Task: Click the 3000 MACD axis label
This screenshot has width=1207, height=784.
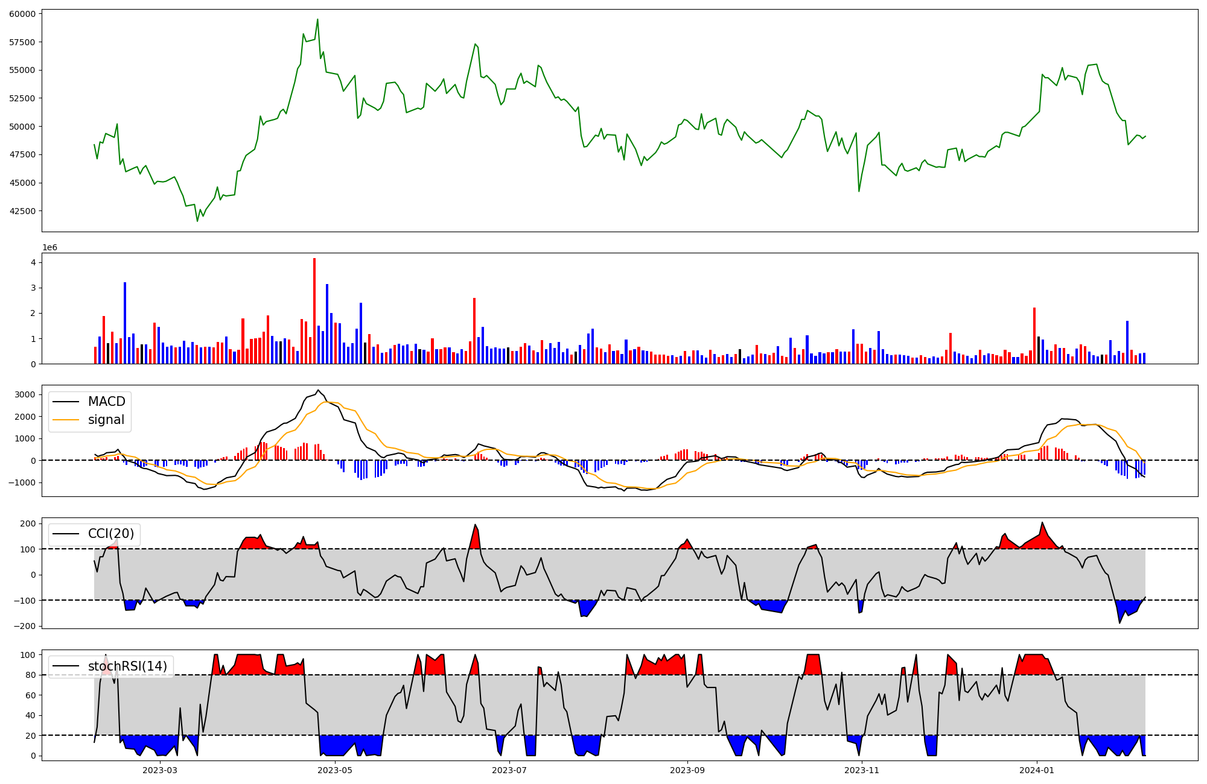Action: tap(25, 394)
